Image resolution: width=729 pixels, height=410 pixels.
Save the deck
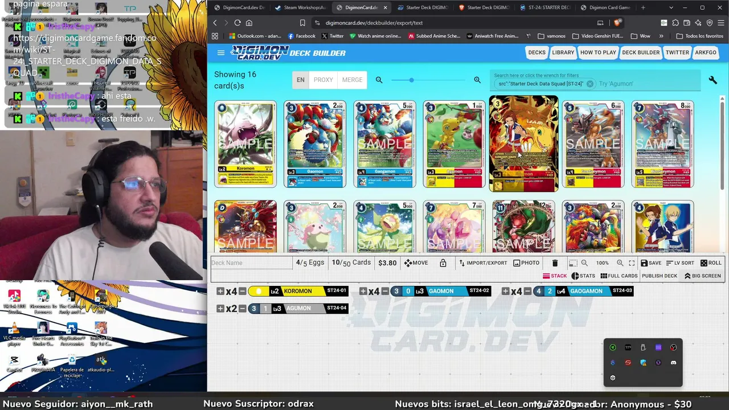click(x=651, y=263)
